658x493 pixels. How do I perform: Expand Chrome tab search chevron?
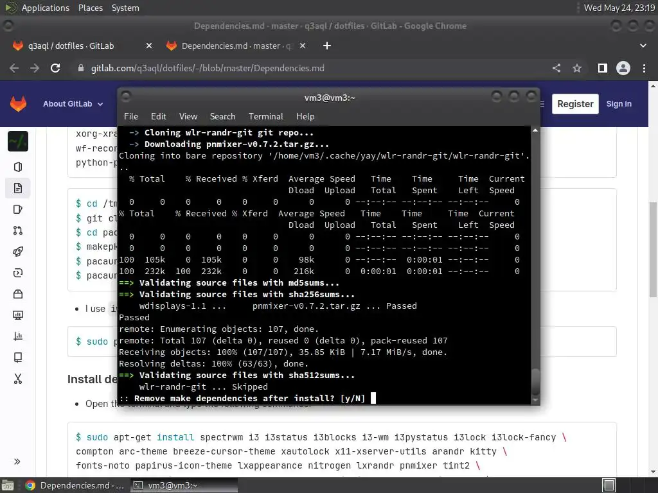point(643,46)
